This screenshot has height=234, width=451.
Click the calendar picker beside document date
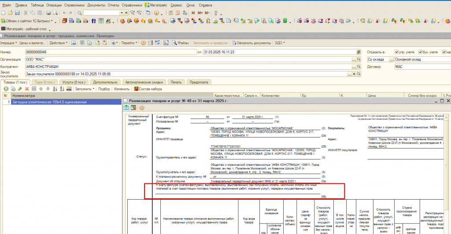tap(359, 52)
